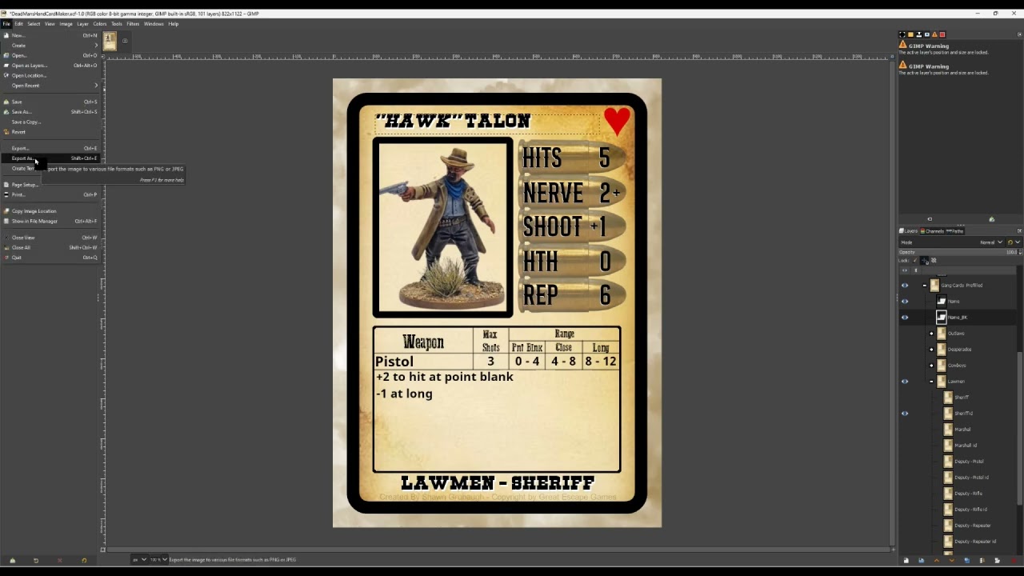
Task: Open the Layer menu
Action: click(82, 24)
